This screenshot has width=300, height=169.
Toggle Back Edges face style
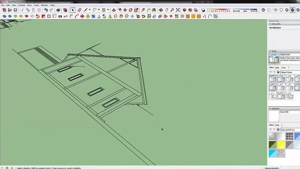tap(269, 10)
